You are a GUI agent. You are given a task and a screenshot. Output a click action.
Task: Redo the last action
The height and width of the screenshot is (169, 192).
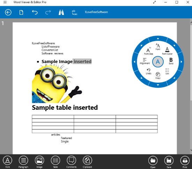[x=48, y=12]
